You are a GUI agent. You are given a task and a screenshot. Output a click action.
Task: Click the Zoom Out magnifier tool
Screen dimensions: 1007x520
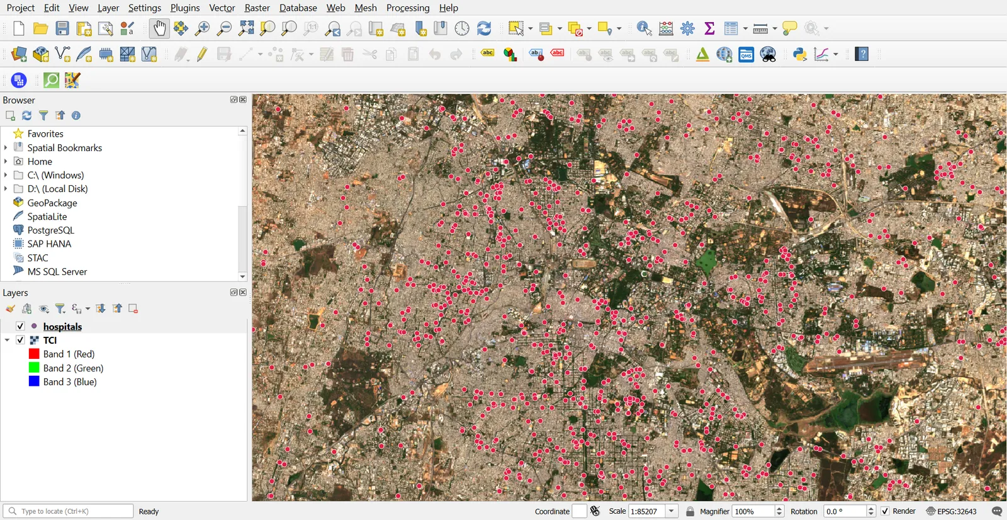(x=224, y=28)
